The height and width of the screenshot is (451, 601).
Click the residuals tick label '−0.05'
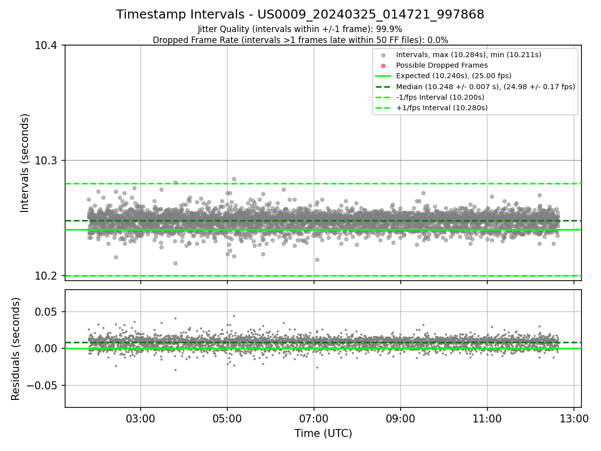(x=43, y=386)
